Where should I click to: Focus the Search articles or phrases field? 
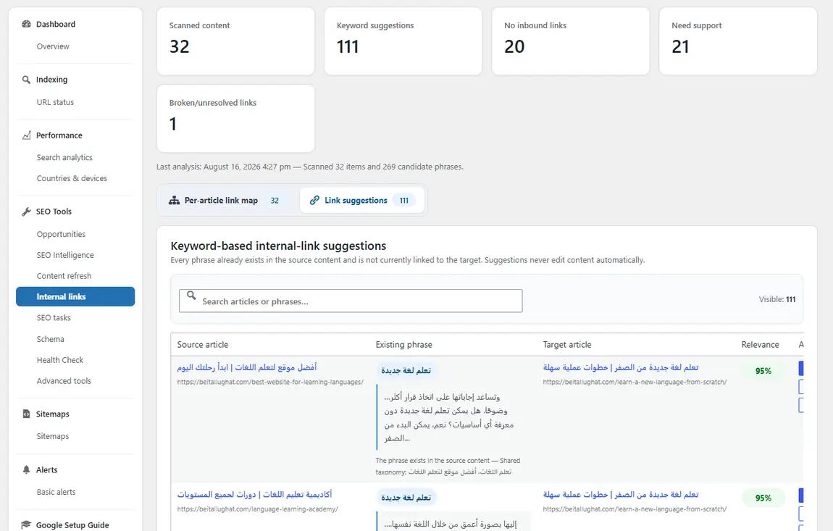[351, 301]
